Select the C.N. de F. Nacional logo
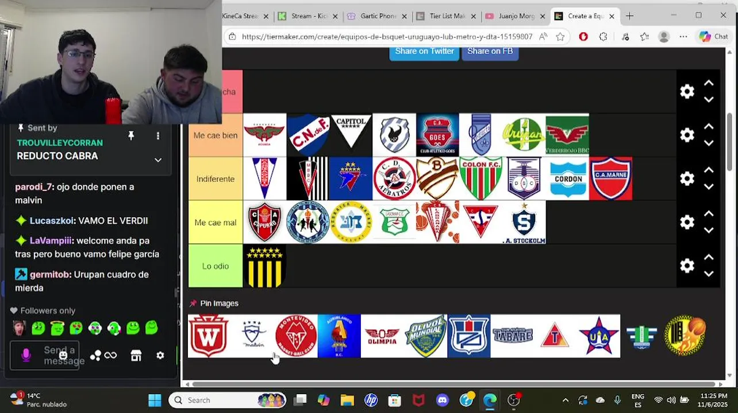738x413 pixels. (x=308, y=135)
